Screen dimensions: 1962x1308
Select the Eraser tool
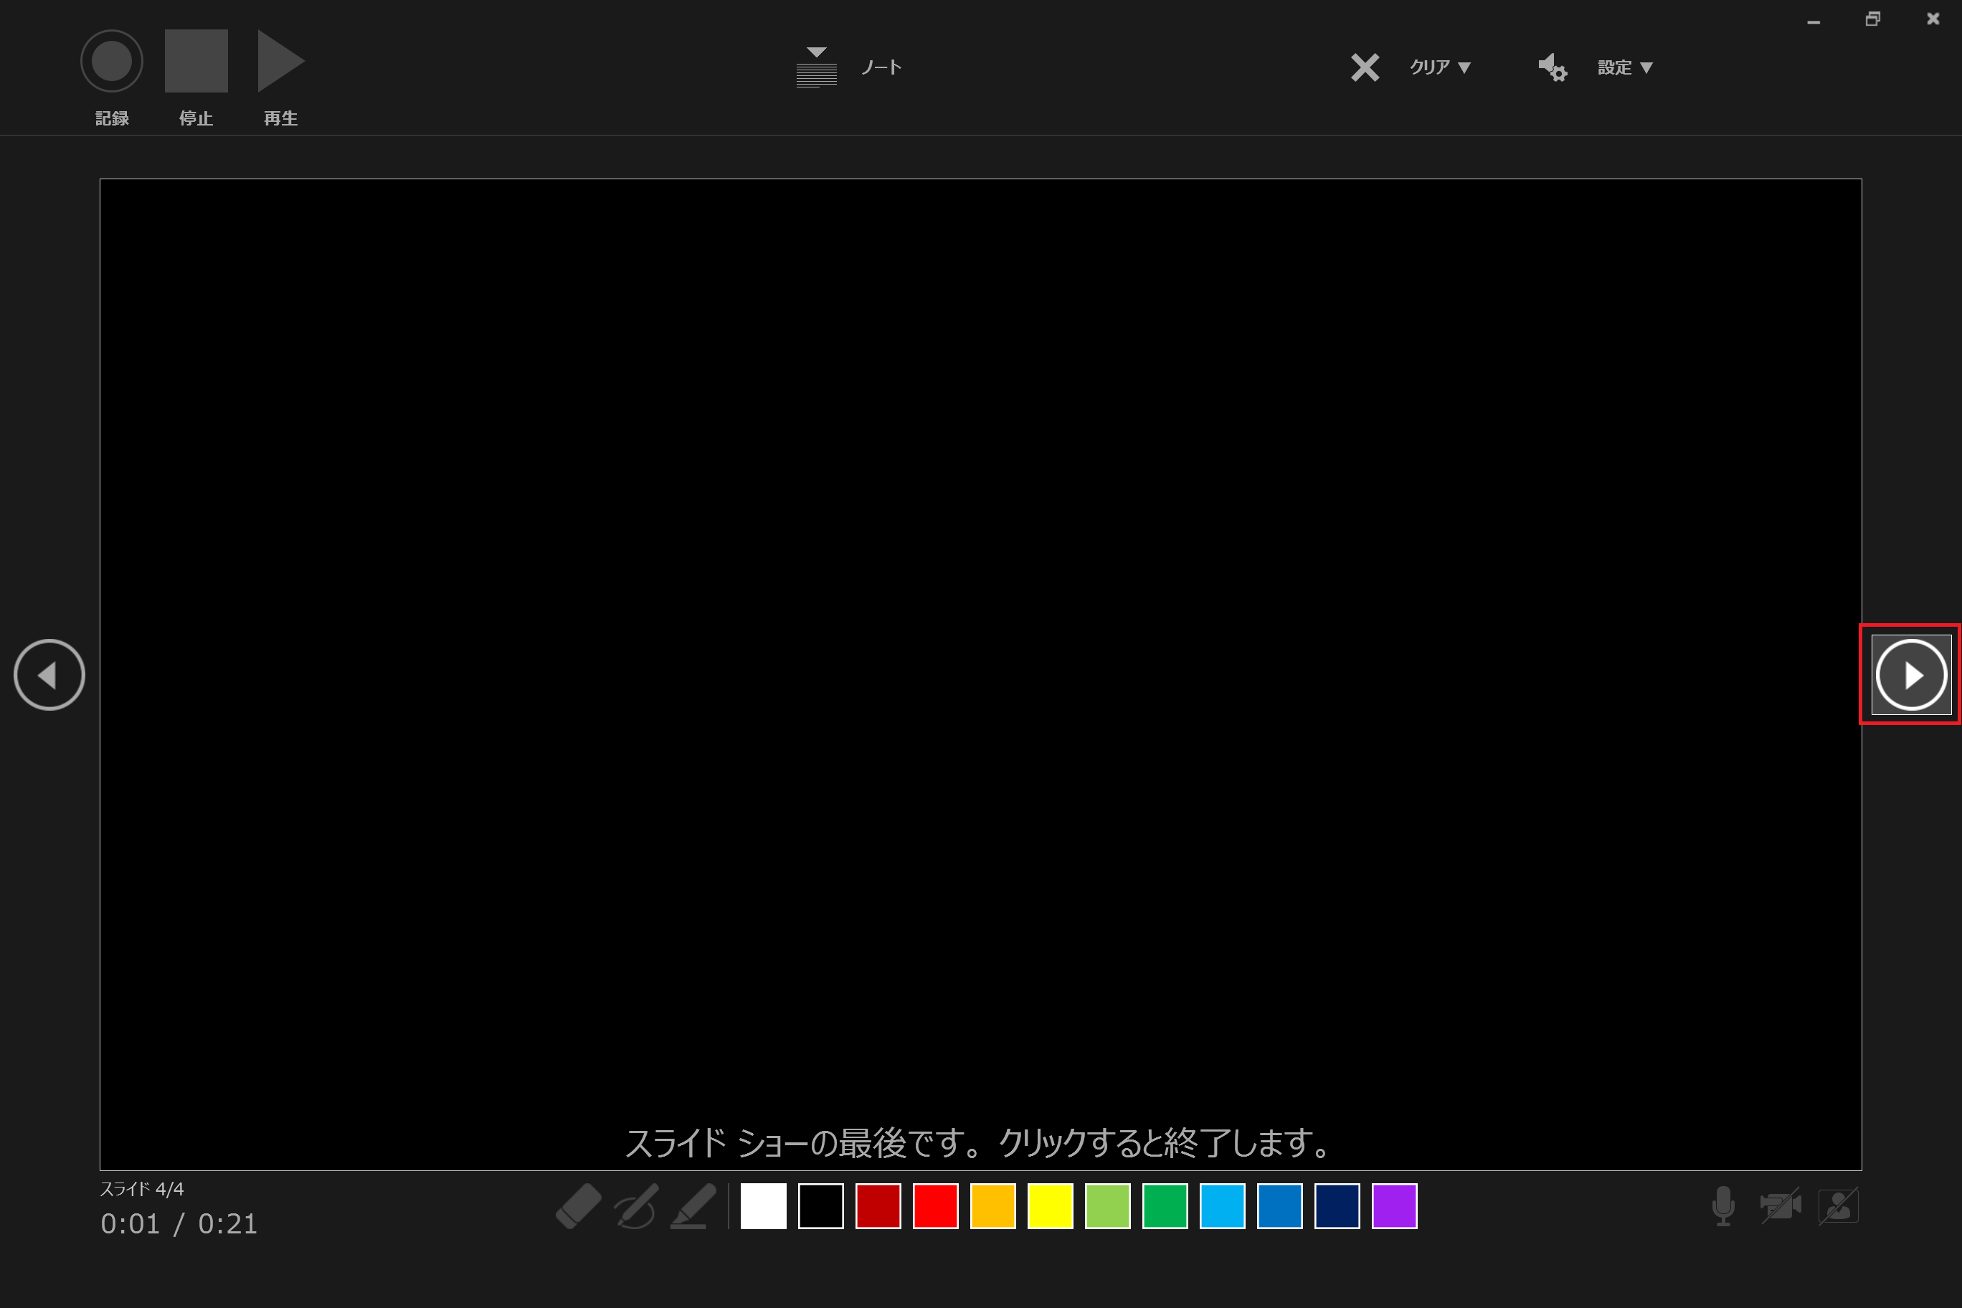578,1206
